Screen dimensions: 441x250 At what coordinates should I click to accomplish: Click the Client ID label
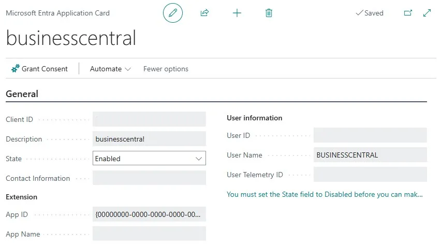click(19, 119)
